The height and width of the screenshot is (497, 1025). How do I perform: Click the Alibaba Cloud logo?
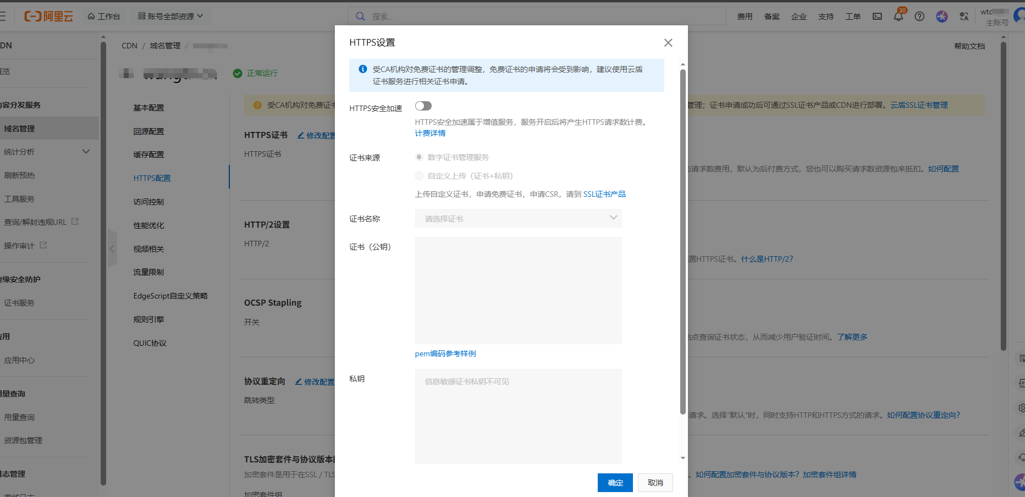pyautogui.click(x=48, y=16)
